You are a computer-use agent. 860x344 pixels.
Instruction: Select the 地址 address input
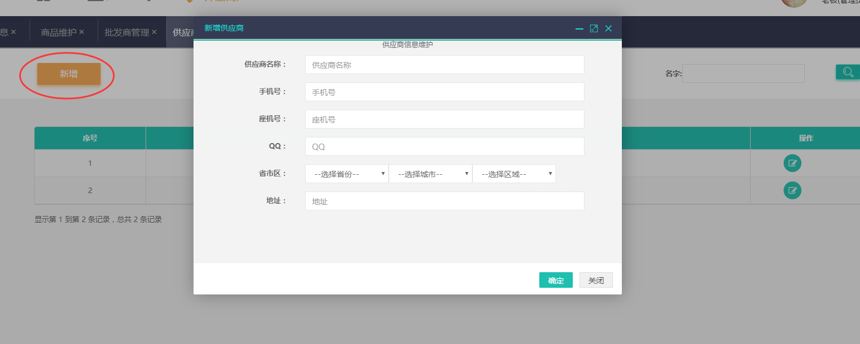click(x=444, y=201)
